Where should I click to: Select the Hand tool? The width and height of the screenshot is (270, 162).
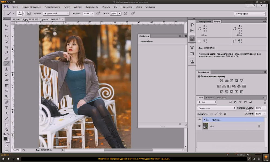pos(7,124)
